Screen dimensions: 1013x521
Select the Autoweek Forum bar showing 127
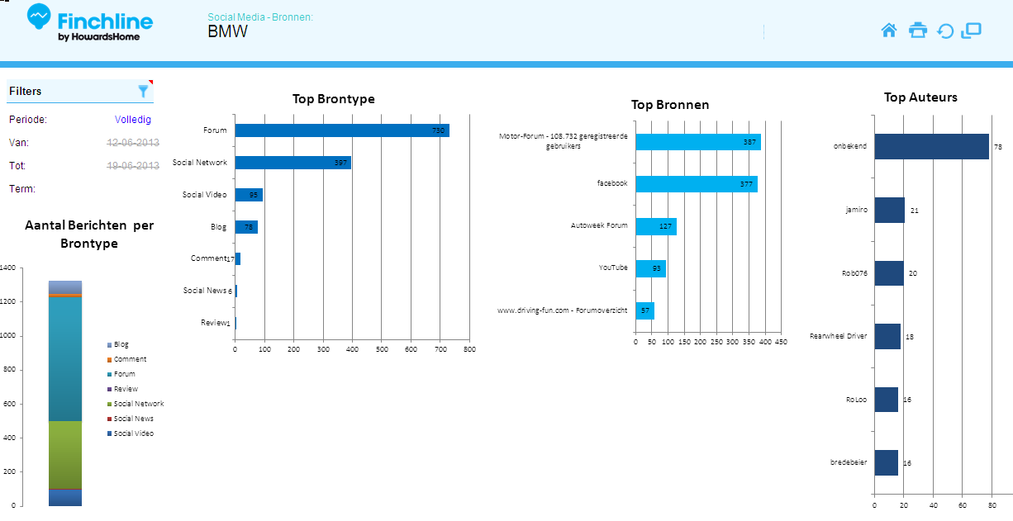[x=656, y=226]
